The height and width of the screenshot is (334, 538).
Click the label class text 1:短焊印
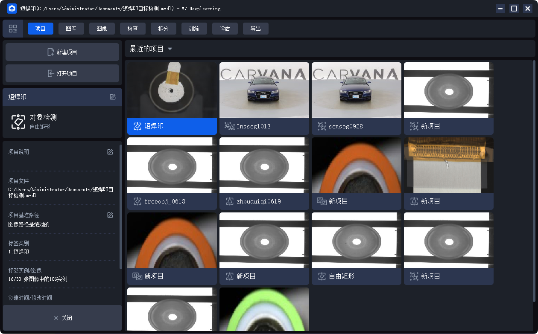[19, 252]
